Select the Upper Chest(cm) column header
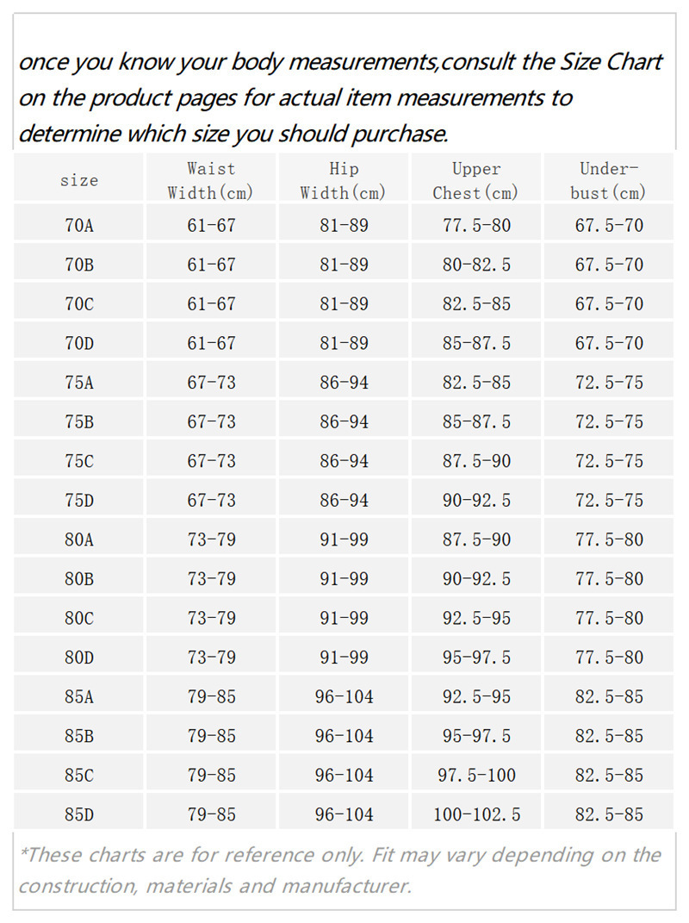Viewport: 689px width, 923px height. (x=476, y=181)
